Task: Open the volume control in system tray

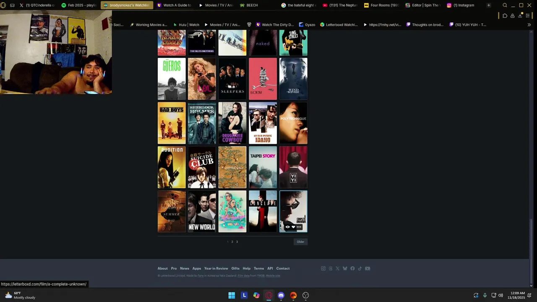Action: (501, 295)
